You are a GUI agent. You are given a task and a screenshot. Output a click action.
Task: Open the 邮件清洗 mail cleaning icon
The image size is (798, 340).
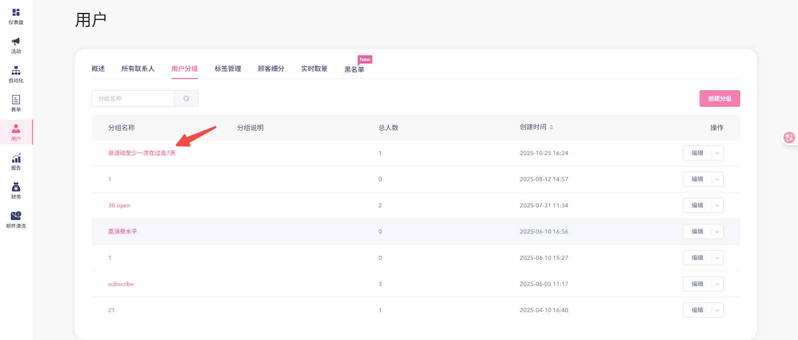click(16, 216)
